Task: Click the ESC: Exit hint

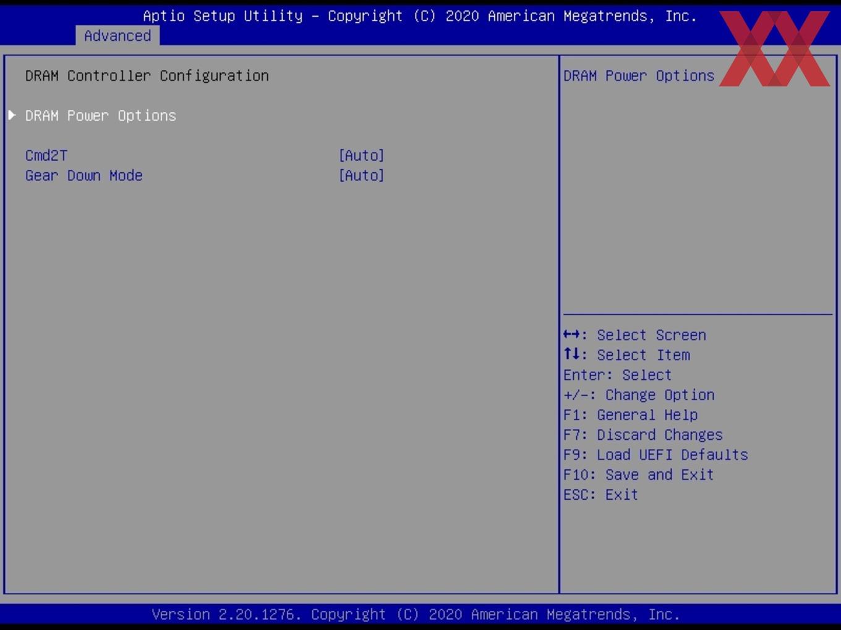Action: click(600, 495)
